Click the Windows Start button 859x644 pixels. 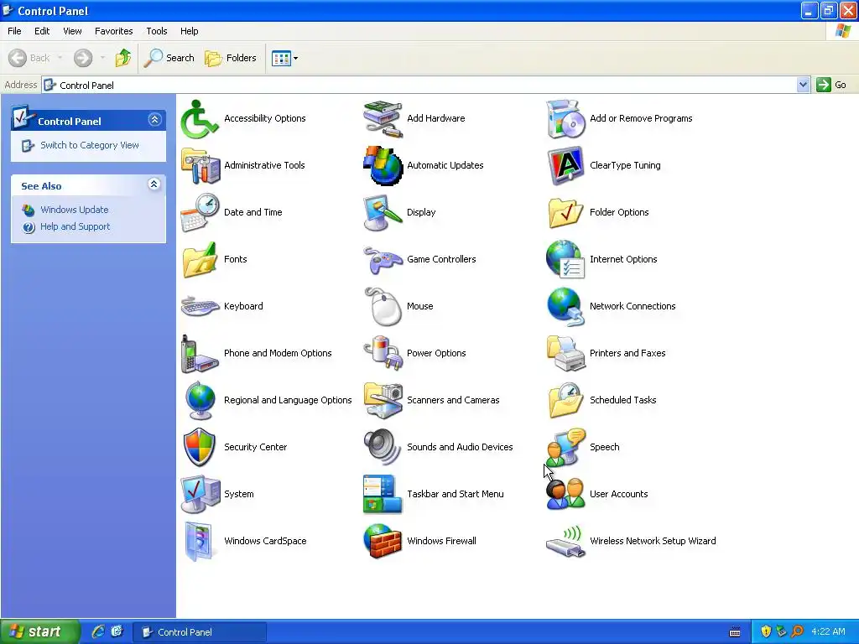point(39,632)
